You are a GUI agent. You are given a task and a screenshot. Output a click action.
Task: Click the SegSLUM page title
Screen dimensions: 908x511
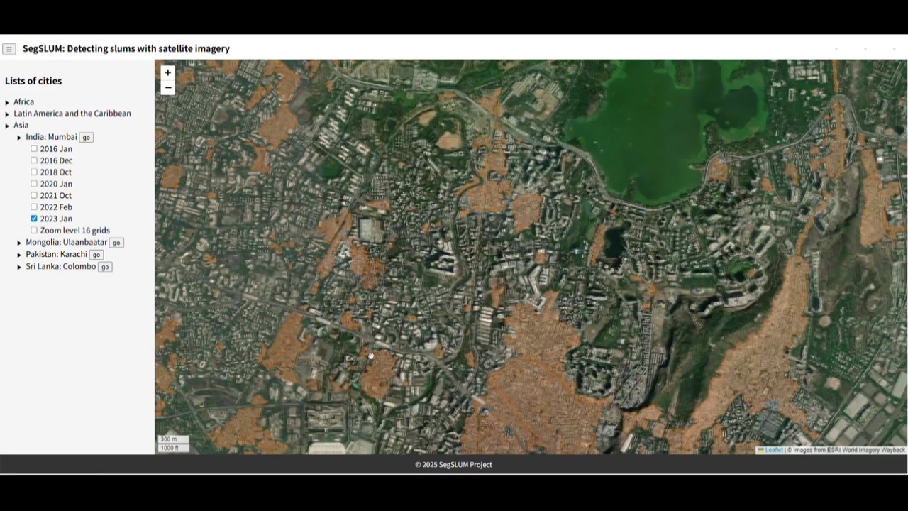[126, 49]
